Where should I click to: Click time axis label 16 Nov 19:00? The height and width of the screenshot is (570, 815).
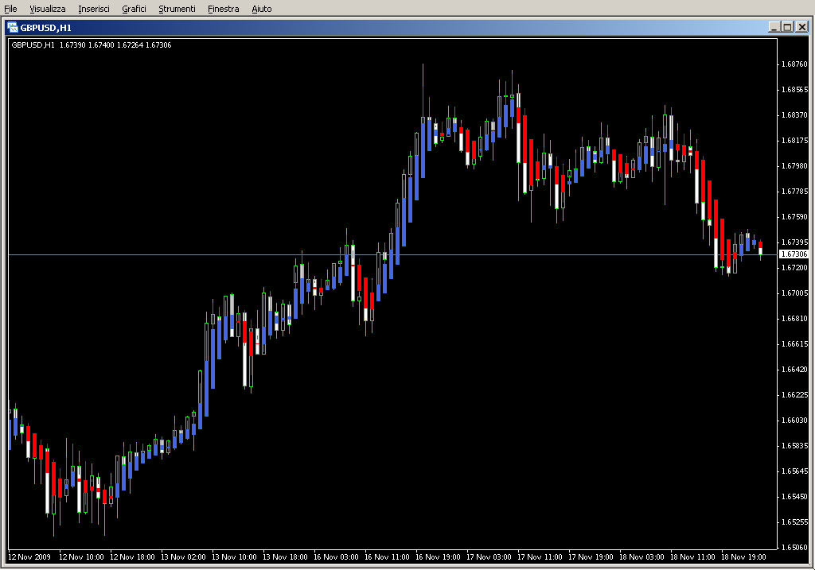[x=438, y=557]
